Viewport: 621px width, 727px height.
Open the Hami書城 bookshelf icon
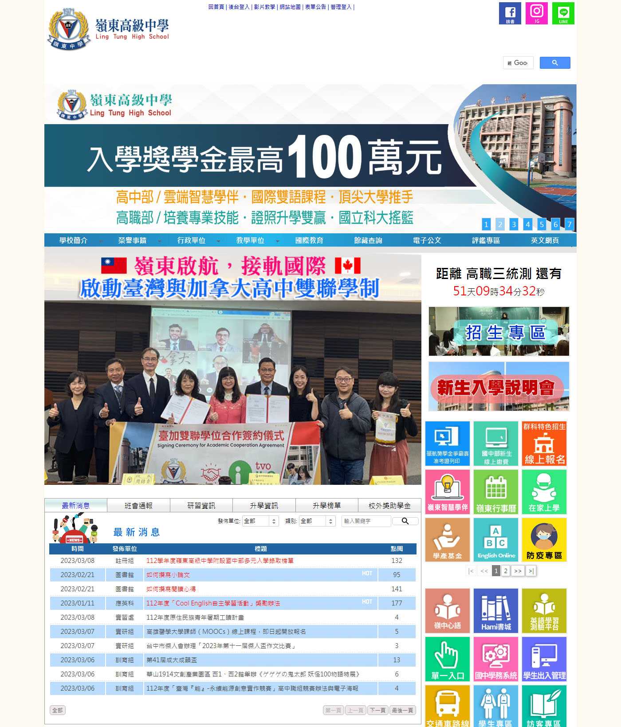(x=496, y=610)
